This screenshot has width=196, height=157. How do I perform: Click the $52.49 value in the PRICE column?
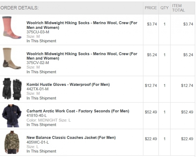pos(151,112)
